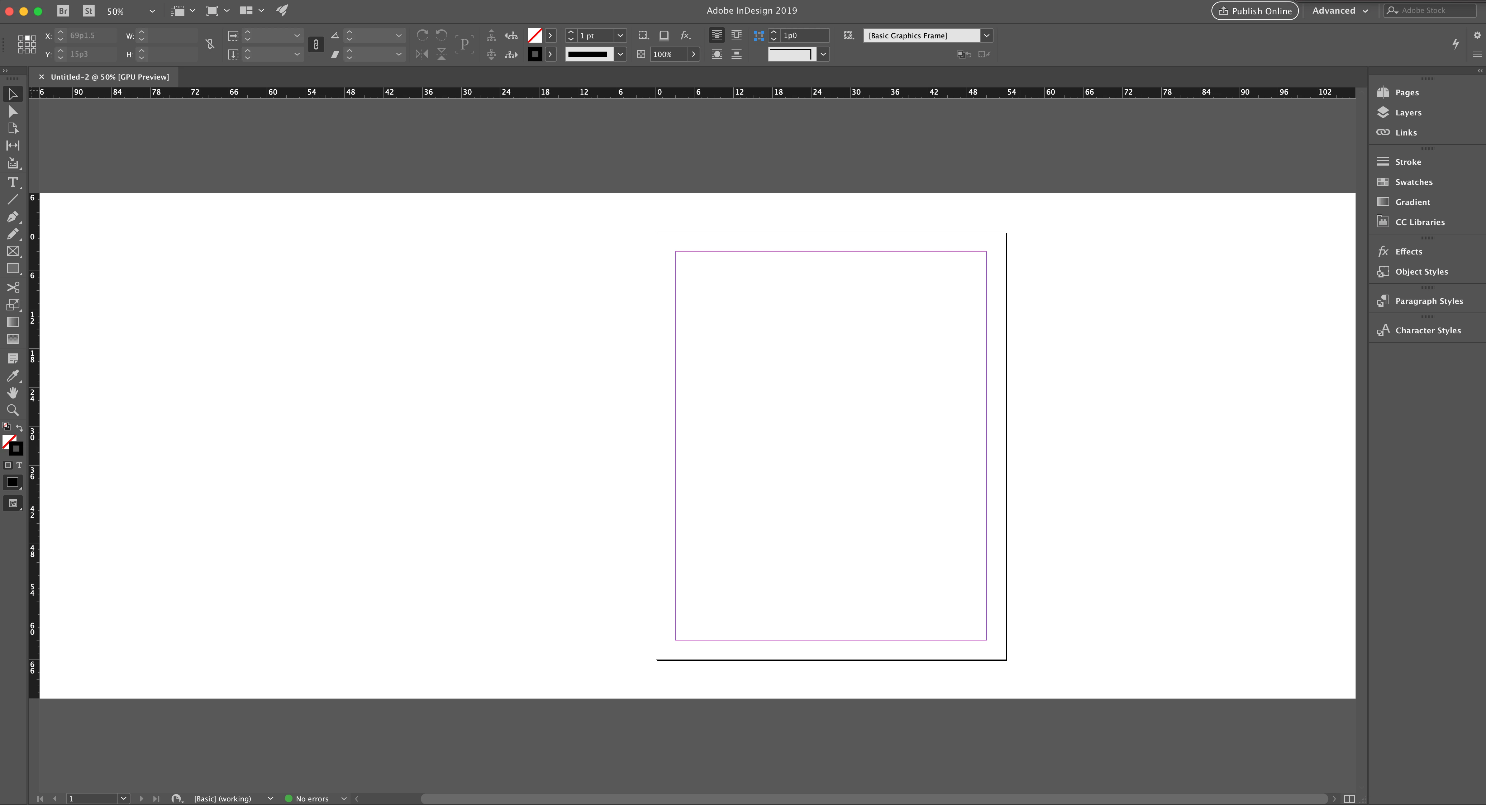Toggle formatting affects text button
Viewport: 1486px width, 805px height.
click(x=19, y=465)
